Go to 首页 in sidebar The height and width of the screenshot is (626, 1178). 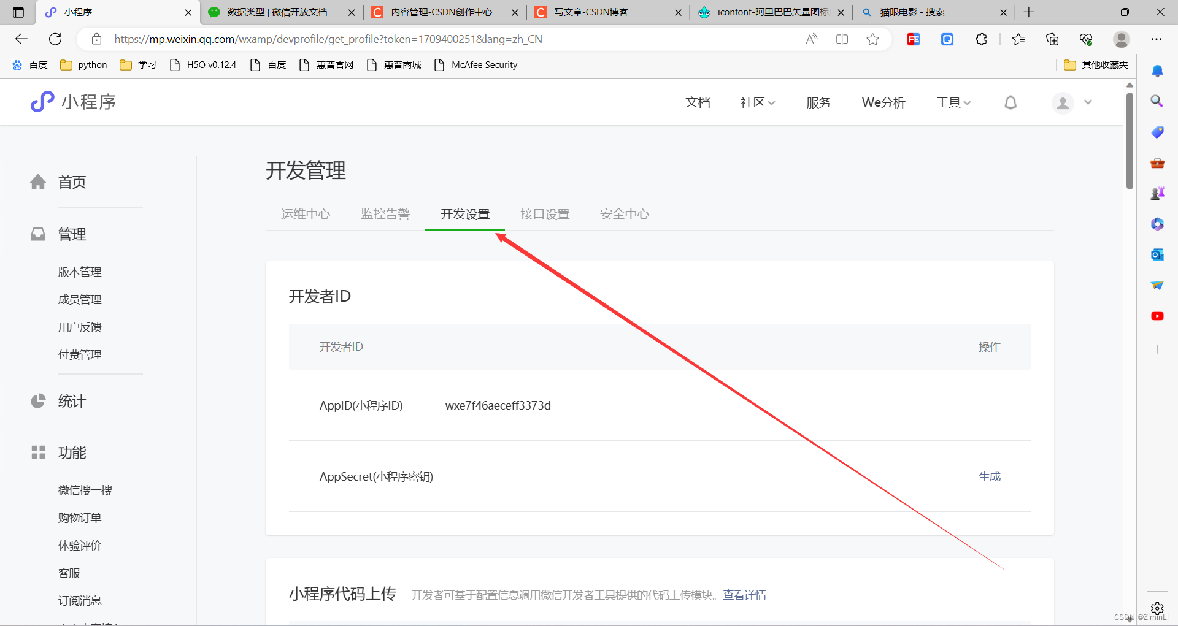(72, 182)
